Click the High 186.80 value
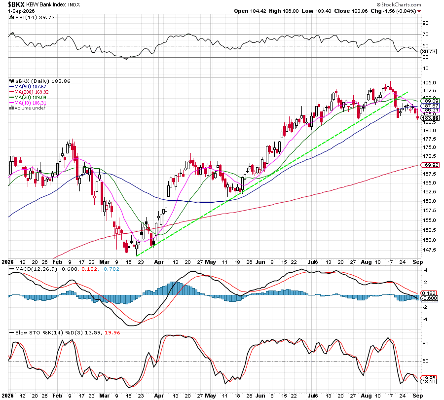444x400 pixels. 284,11
